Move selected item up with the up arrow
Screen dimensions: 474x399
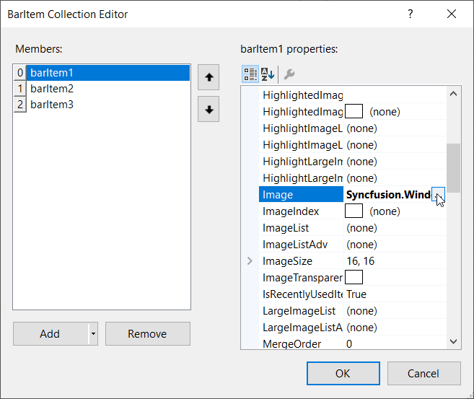click(209, 77)
